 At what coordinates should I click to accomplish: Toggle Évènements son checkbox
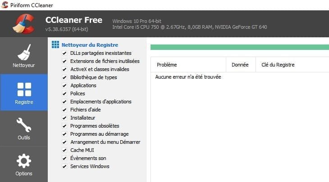tap(64, 158)
